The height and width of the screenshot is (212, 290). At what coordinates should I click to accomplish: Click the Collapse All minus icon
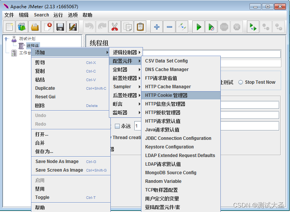tap(170, 27)
